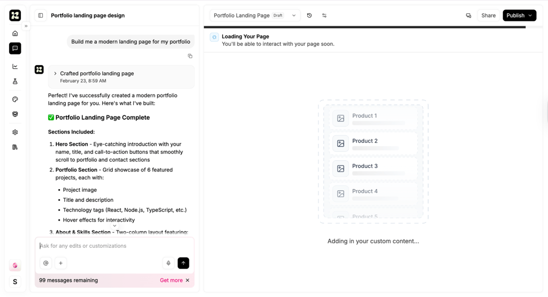This screenshot has height=297, width=548.
Task: Dismiss the messages remaining banner
Action: point(188,280)
